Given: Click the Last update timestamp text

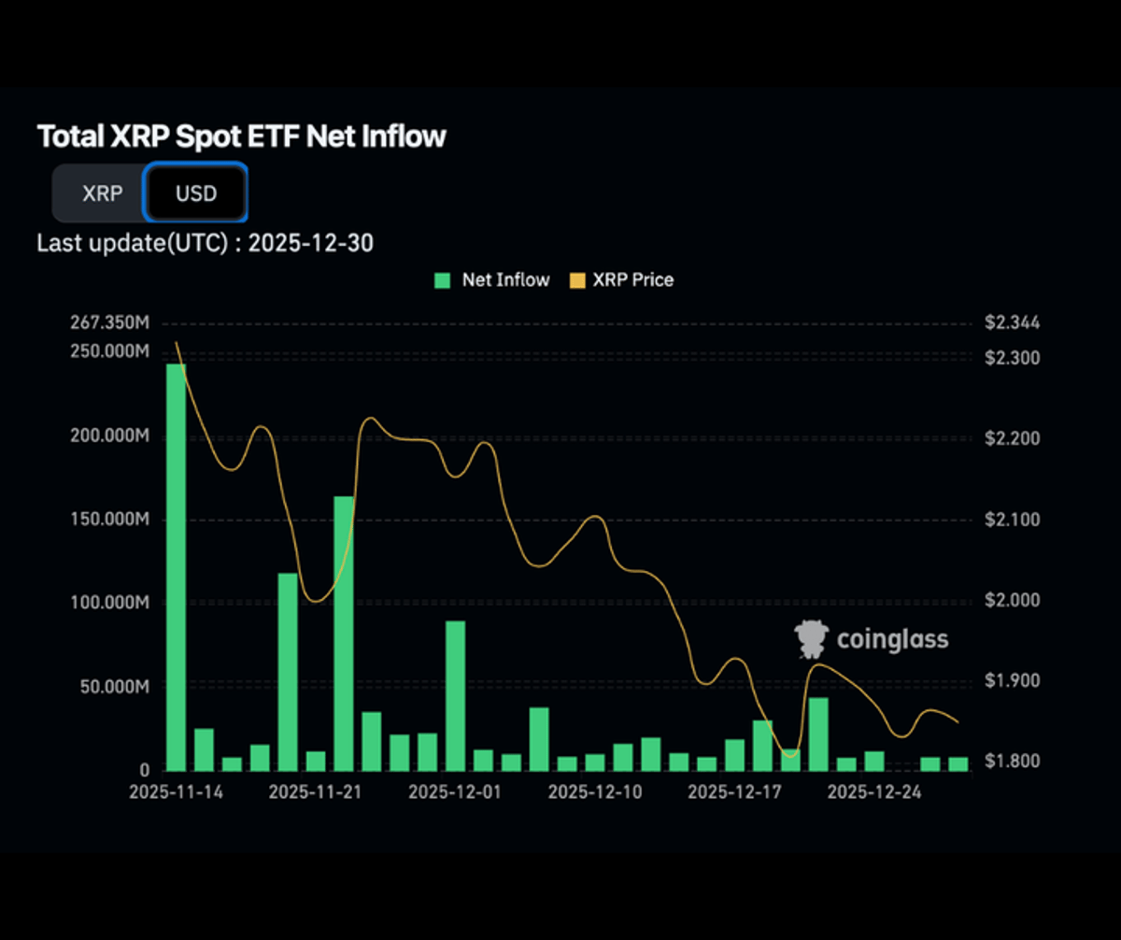Looking at the screenshot, I should [x=204, y=243].
